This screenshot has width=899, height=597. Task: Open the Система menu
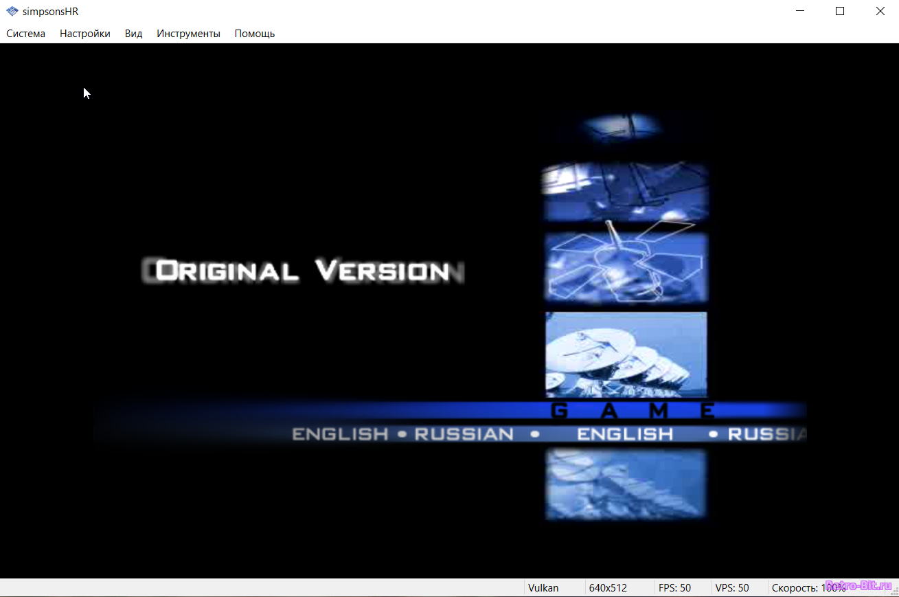pos(26,34)
